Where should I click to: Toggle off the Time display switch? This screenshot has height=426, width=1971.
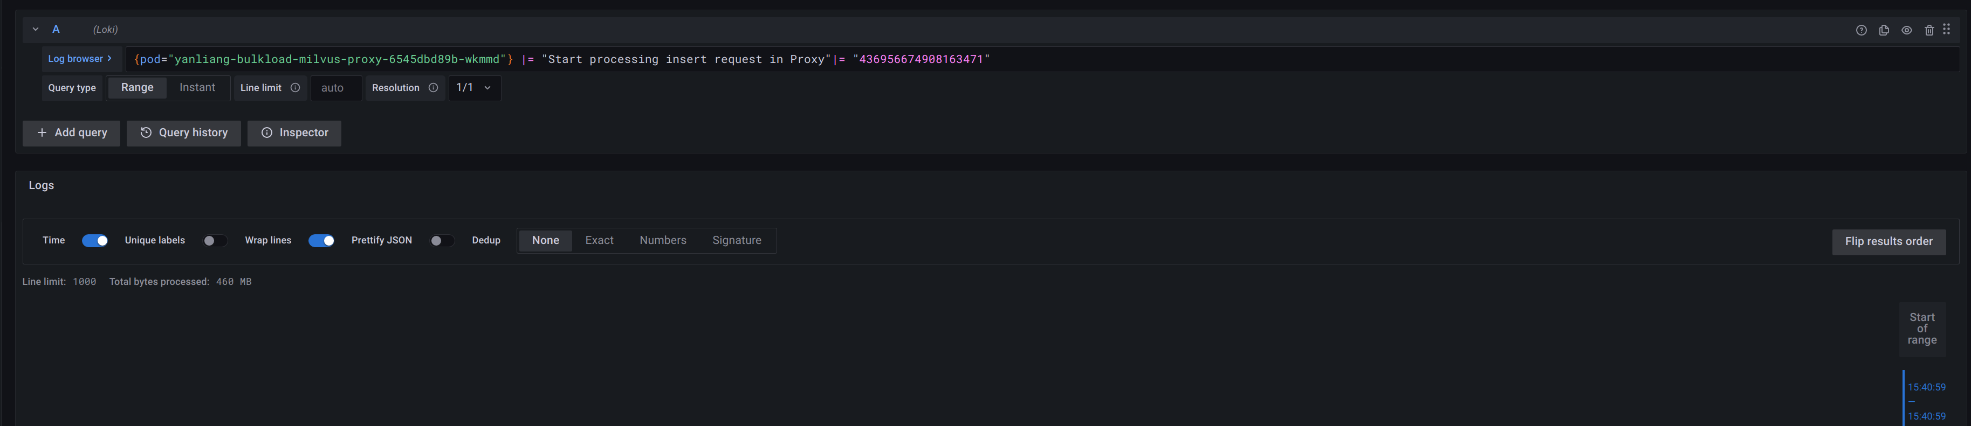tap(95, 240)
